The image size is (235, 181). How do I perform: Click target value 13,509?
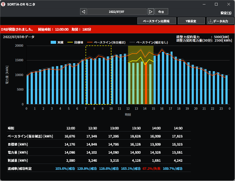point(155,144)
